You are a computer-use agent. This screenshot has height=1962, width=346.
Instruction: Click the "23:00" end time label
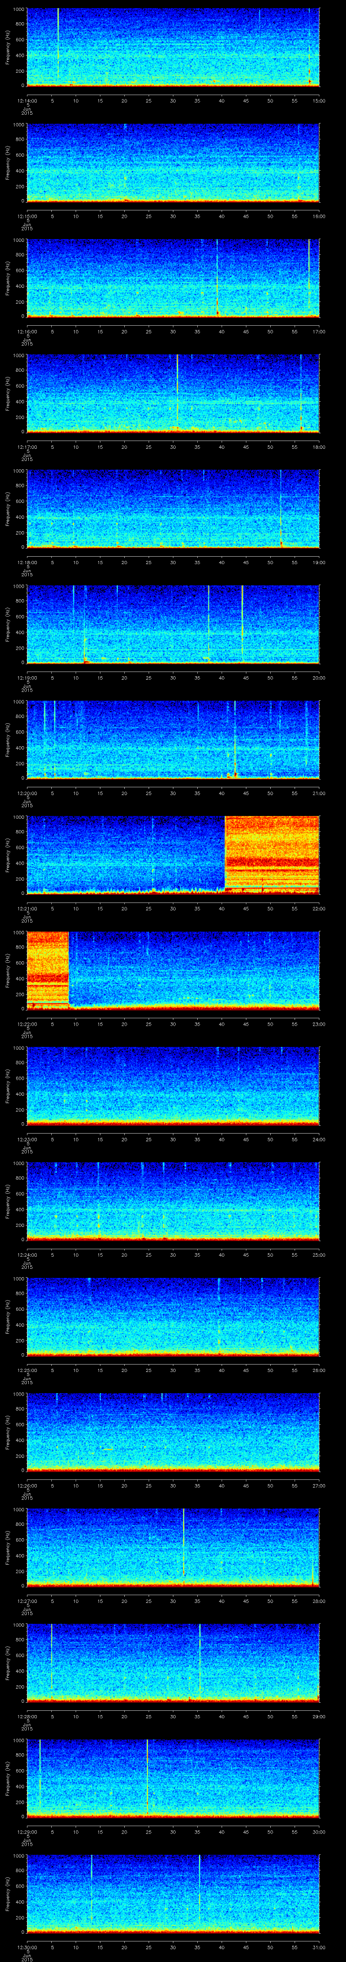click(x=319, y=1023)
